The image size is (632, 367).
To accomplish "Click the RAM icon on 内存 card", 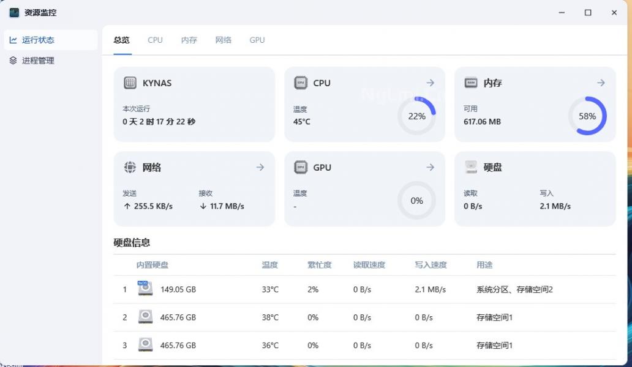I will click(x=471, y=83).
